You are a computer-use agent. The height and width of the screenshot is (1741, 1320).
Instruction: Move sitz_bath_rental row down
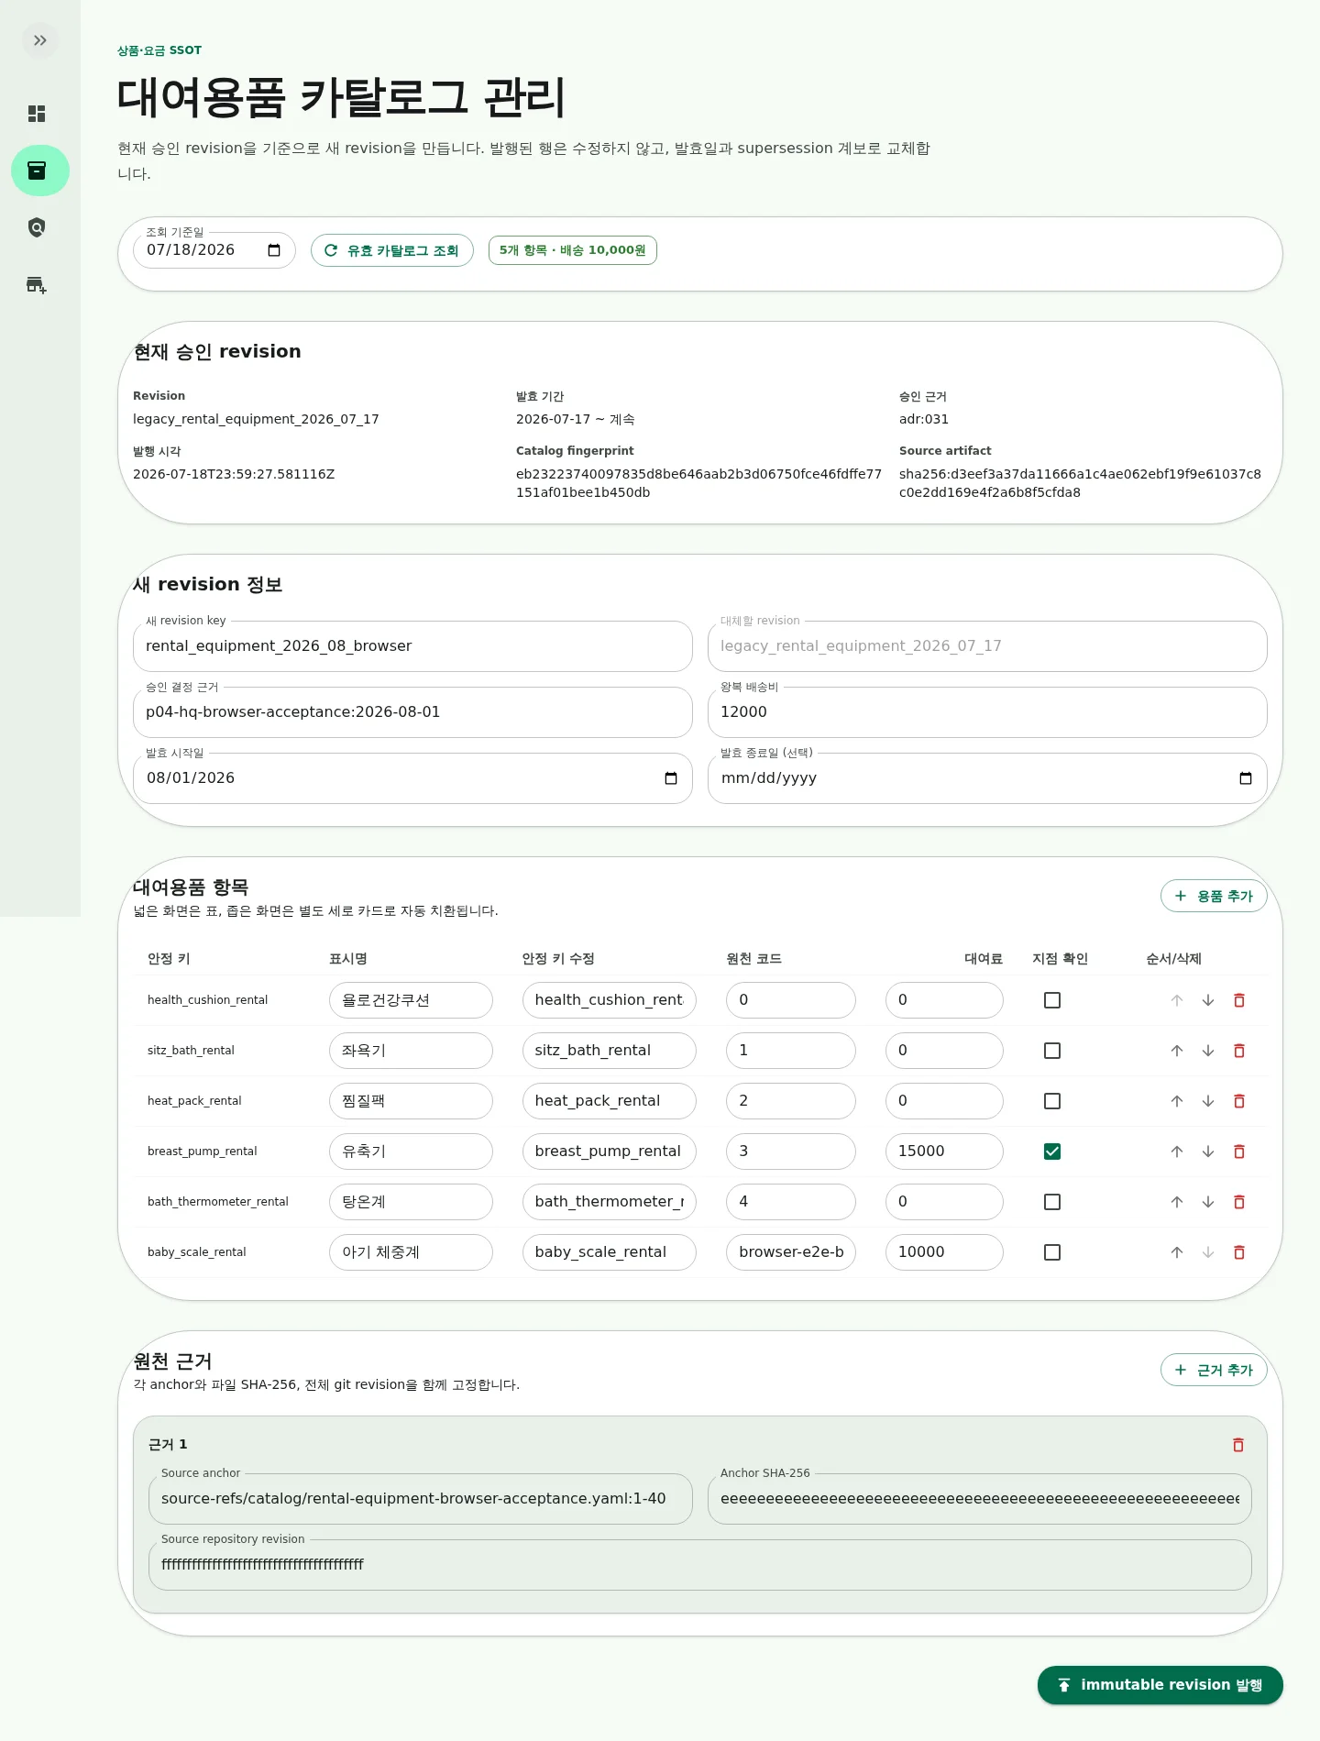pos(1208,1051)
